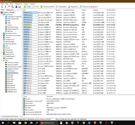Select the FP64 Ray-Trace benchmark
This screenshot has height=125, width=135.
[11, 92]
